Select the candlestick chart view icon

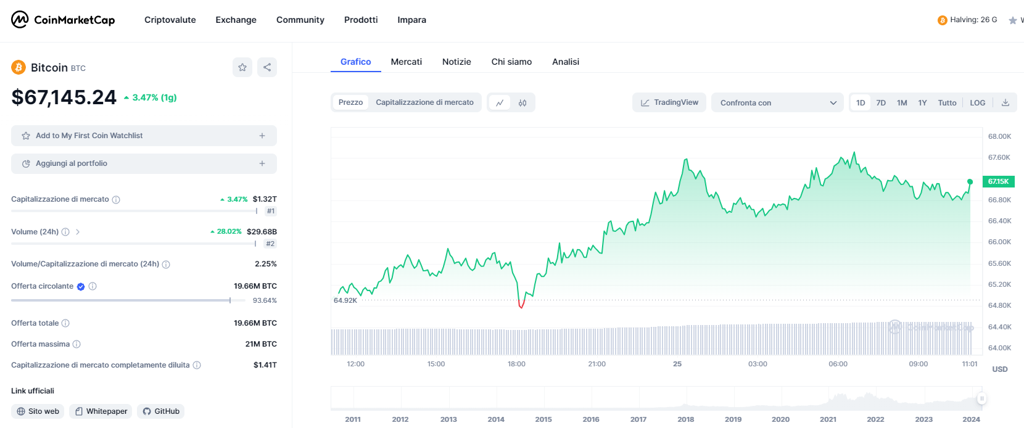tap(522, 103)
